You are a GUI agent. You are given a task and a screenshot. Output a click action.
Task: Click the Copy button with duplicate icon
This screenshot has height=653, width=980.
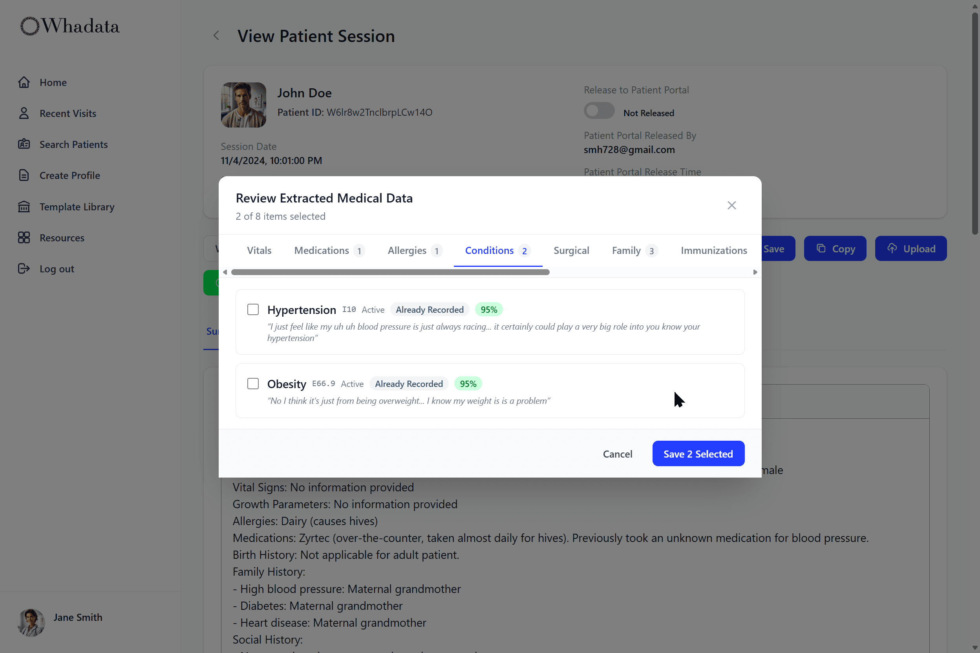click(x=835, y=248)
